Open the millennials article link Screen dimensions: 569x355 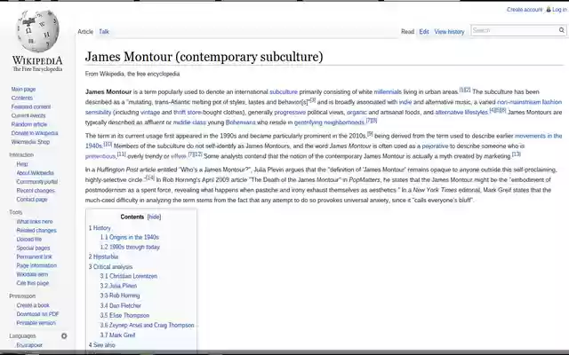tap(388, 92)
